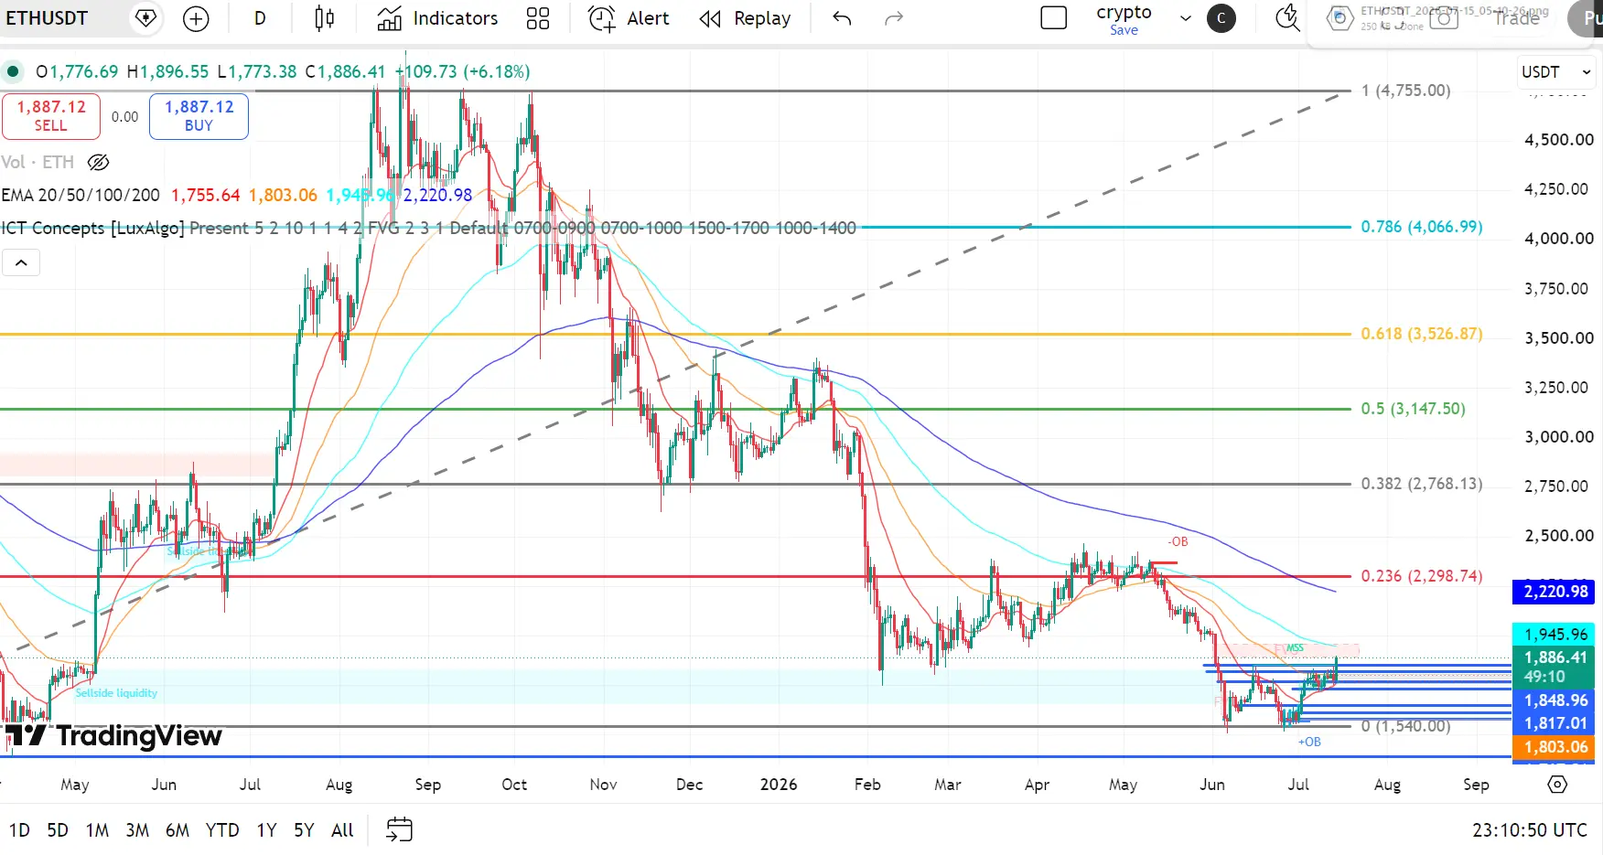Click the compare or add symbol plus icon
1603x855 pixels.
(196, 18)
